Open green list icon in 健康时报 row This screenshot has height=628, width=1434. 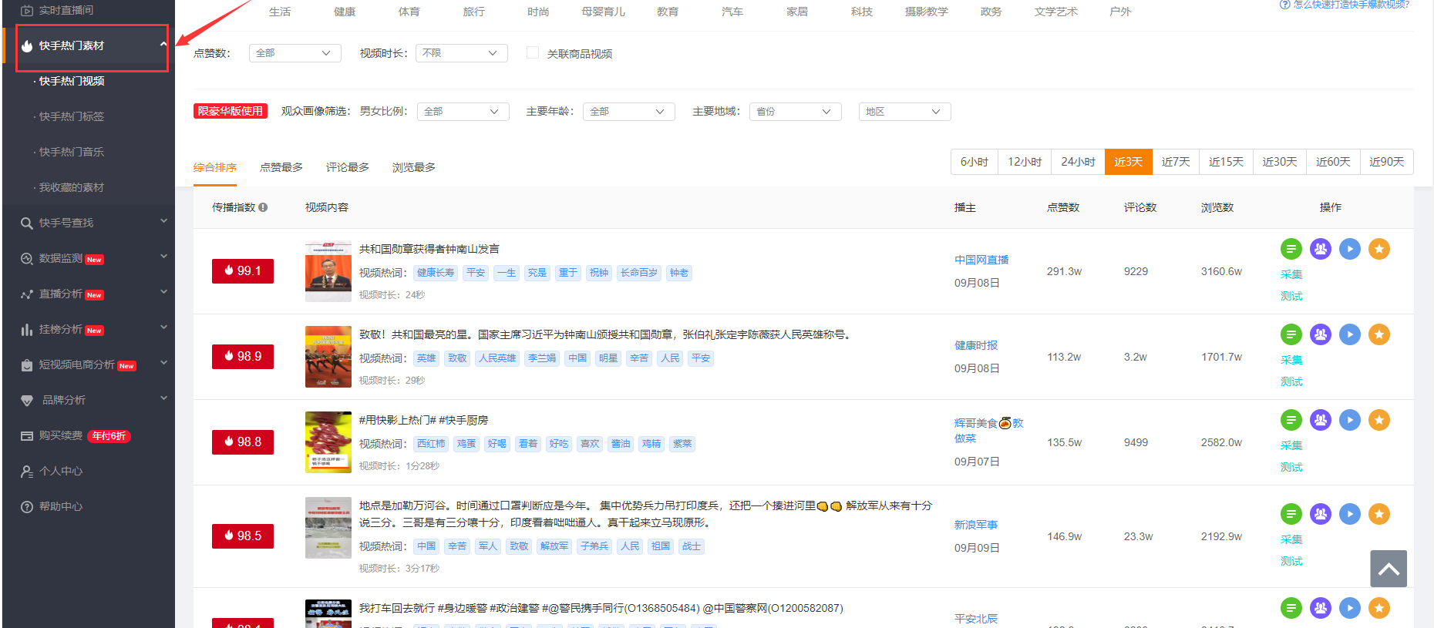pyautogui.click(x=1291, y=334)
